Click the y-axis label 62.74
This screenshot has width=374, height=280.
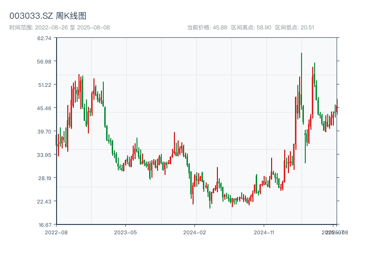click(44, 38)
